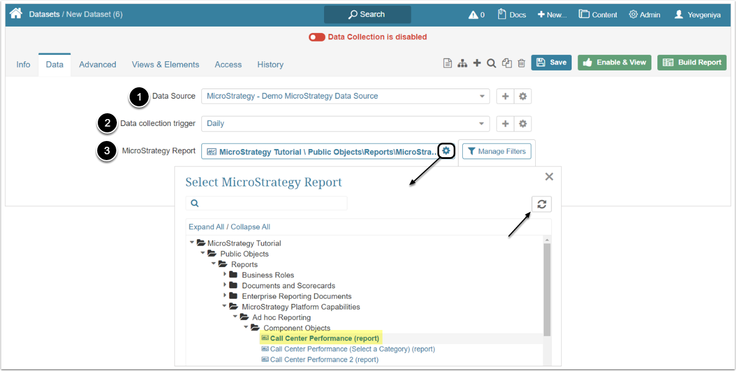Image resolution: width=736 pixels, height=371 pixels.
Task: Click the Search box in top bar
Action: [367, 14]
